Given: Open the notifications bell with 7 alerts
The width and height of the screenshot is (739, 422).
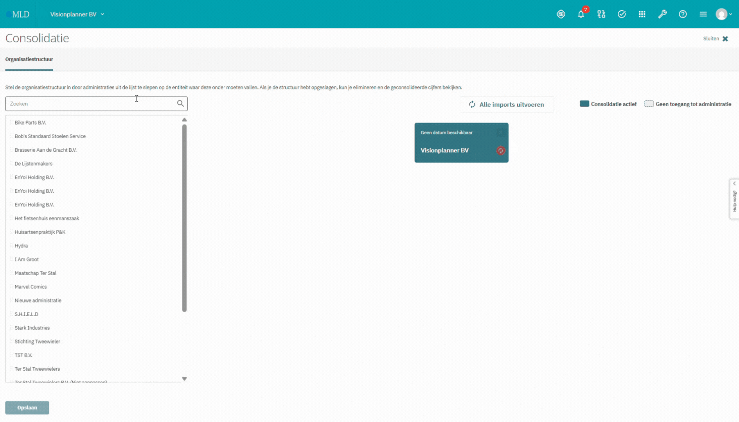Looking at the screenshot, I should (x=581, y=14).
